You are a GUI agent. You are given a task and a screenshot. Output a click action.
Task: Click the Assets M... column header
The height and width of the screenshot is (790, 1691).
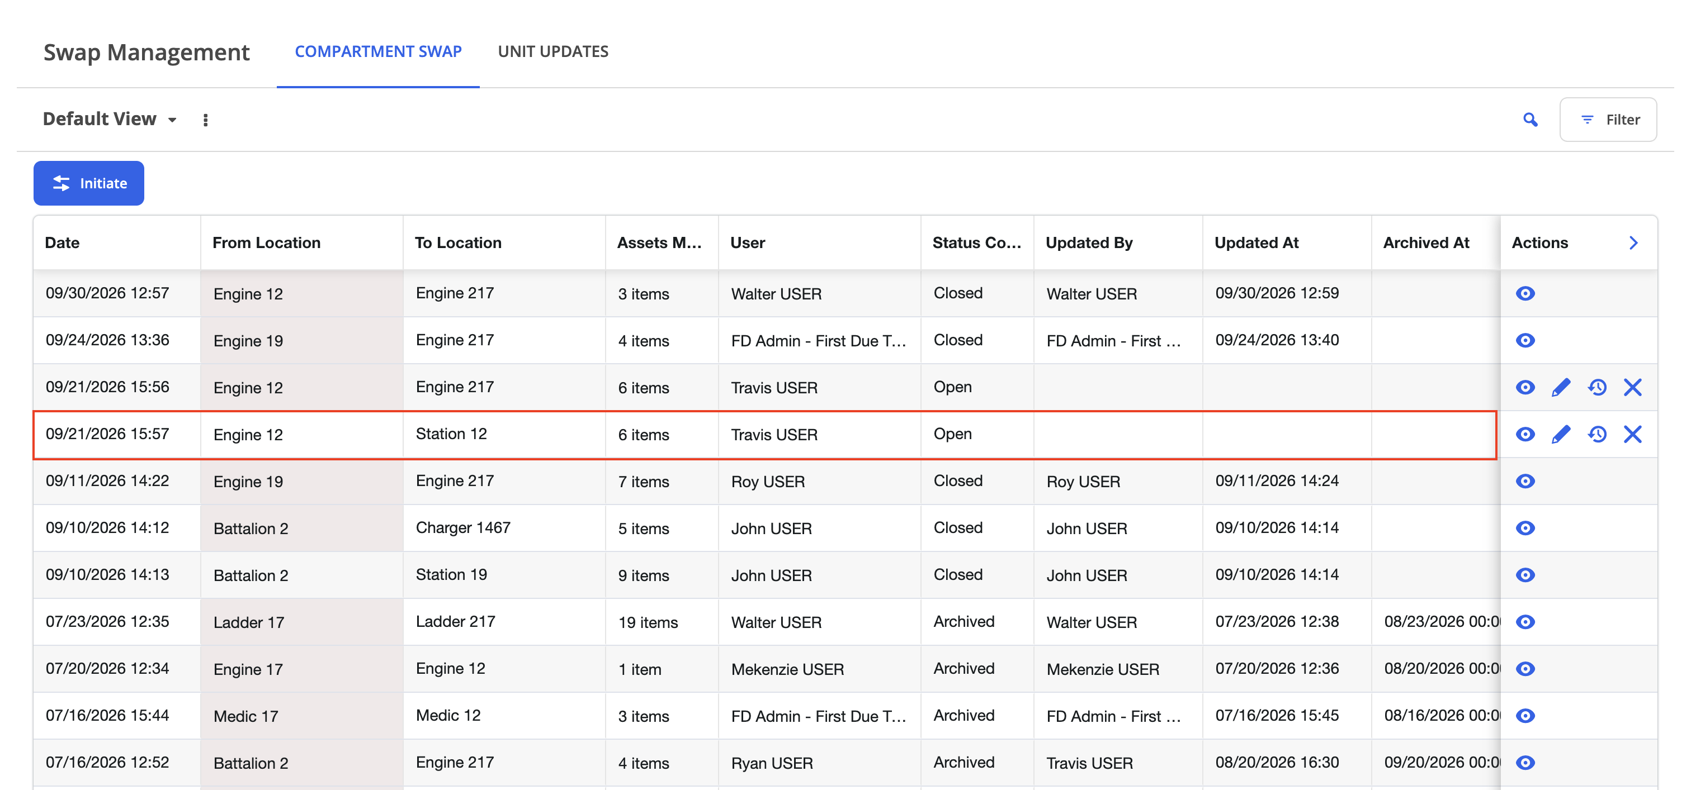pos(662,243)
